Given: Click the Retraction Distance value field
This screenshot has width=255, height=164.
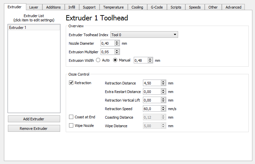Looking at the screenshot, I should click(152, 83).
